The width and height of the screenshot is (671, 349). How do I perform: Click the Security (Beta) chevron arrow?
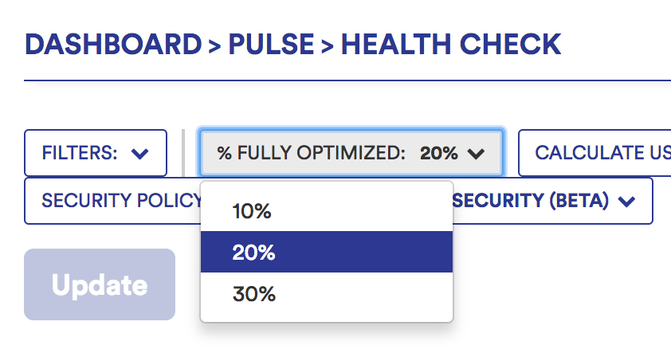(626, 202)
